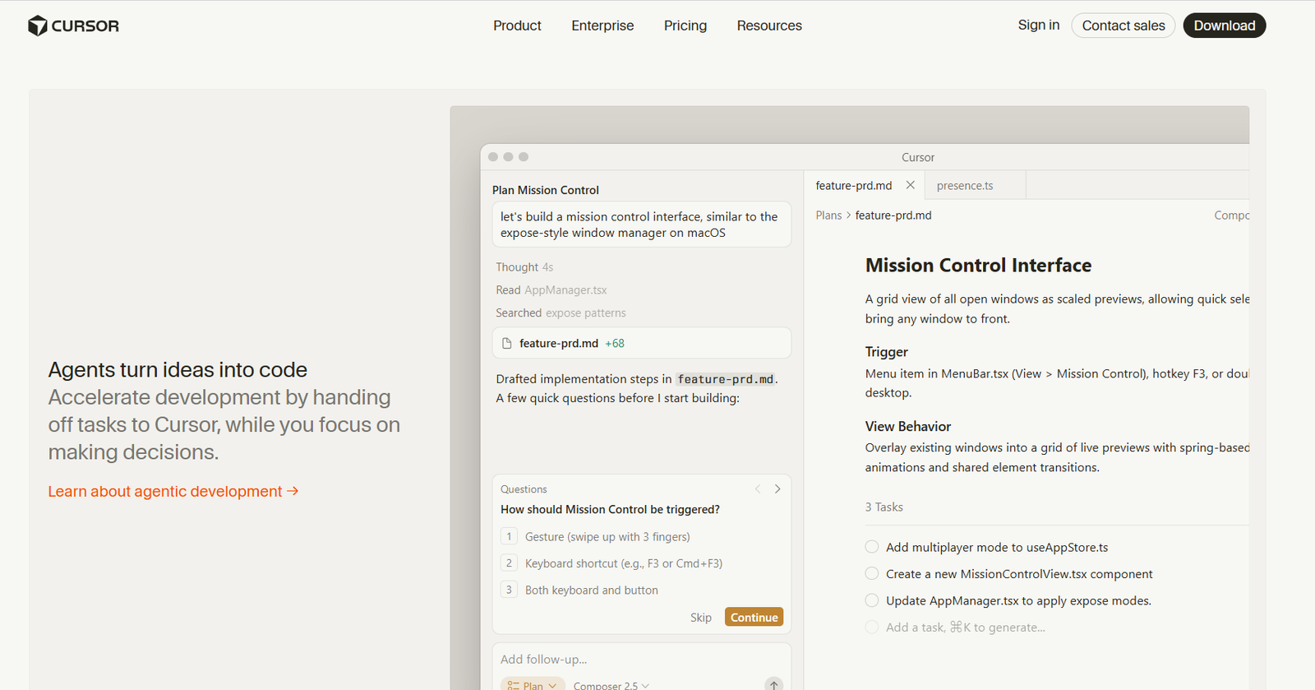
Task: Click the 3 Tasks label
Action: point(884,507)
